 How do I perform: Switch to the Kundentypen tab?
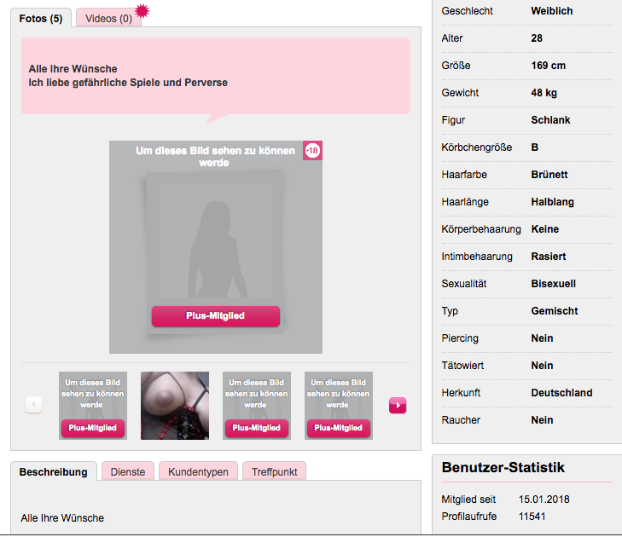click(198, 471)
